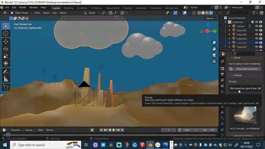
Task: Play the animation forward
Action: 114,130
